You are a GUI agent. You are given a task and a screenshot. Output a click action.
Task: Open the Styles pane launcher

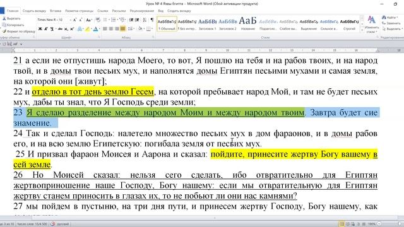point(378,37)
